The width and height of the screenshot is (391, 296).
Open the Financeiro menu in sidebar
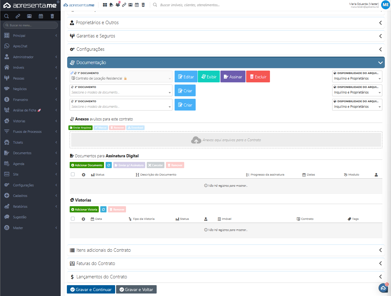pos(20,100)
